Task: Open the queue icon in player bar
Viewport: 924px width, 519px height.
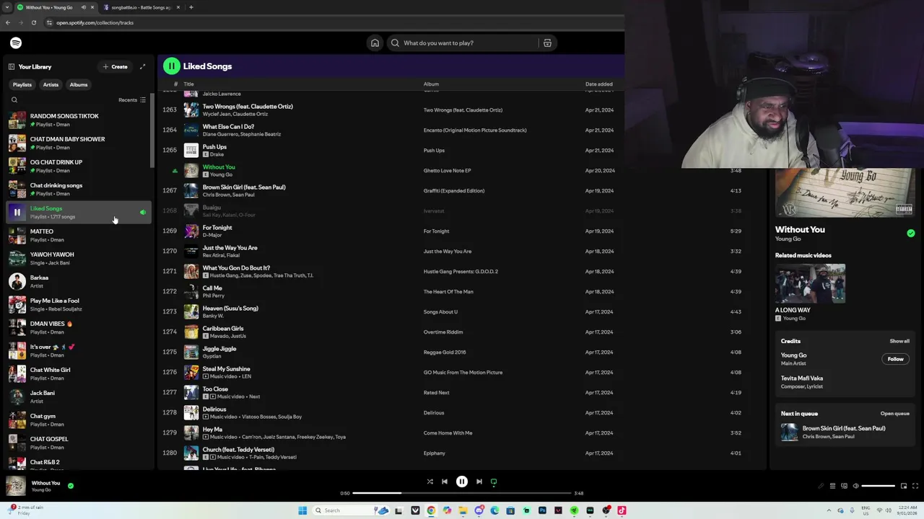Action: pyautogui.click(x=832, y=486)
